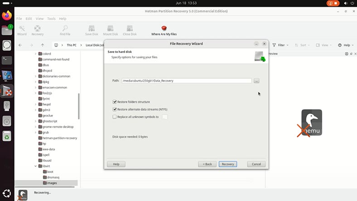
Task: Open the View dropdown in the toolbar
Action: pyautogui.click(x=324, y=45)
